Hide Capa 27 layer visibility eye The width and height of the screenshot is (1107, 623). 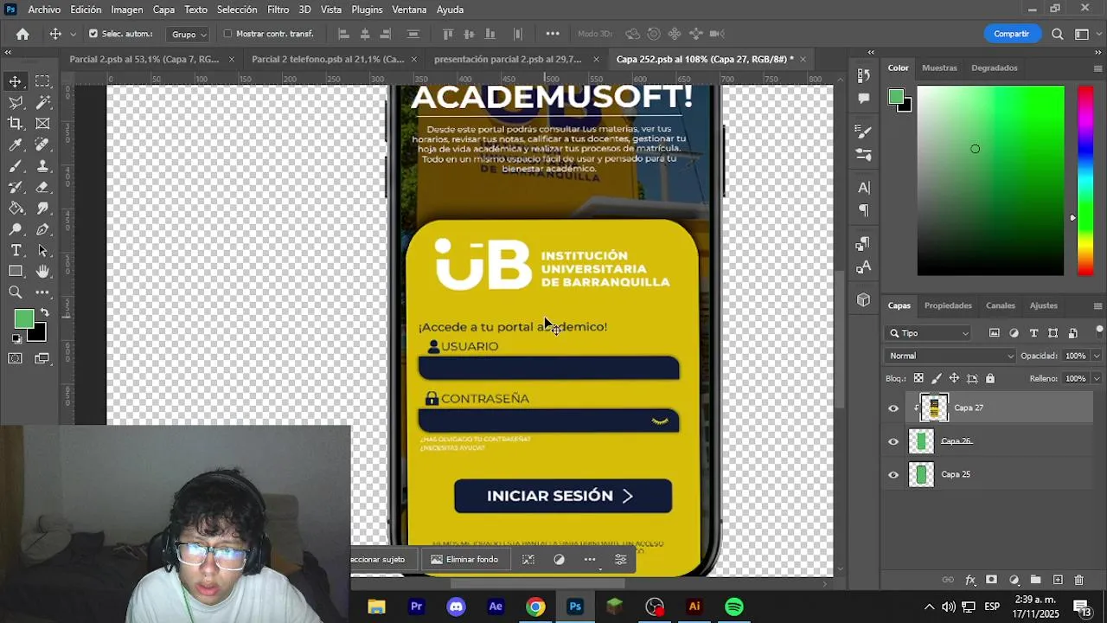893,408
